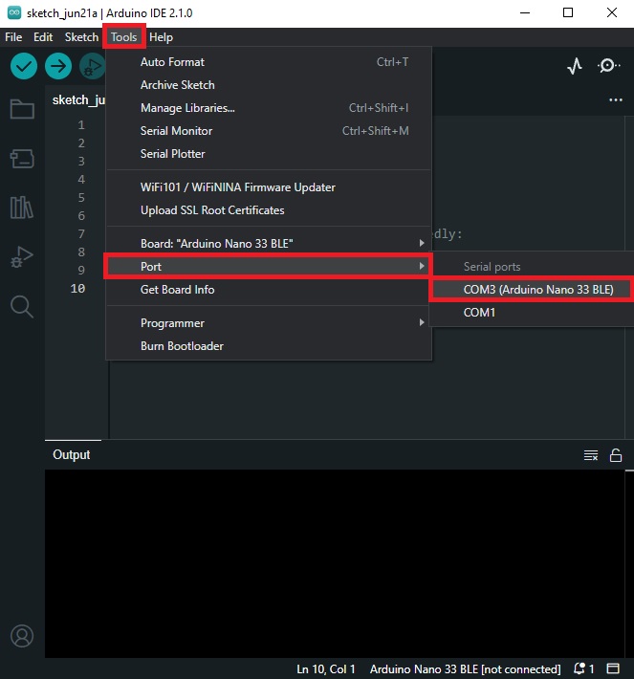Toggle the Output scroll lock icon
This screenshot has width=634, height=679.
[x=616, y=455]
